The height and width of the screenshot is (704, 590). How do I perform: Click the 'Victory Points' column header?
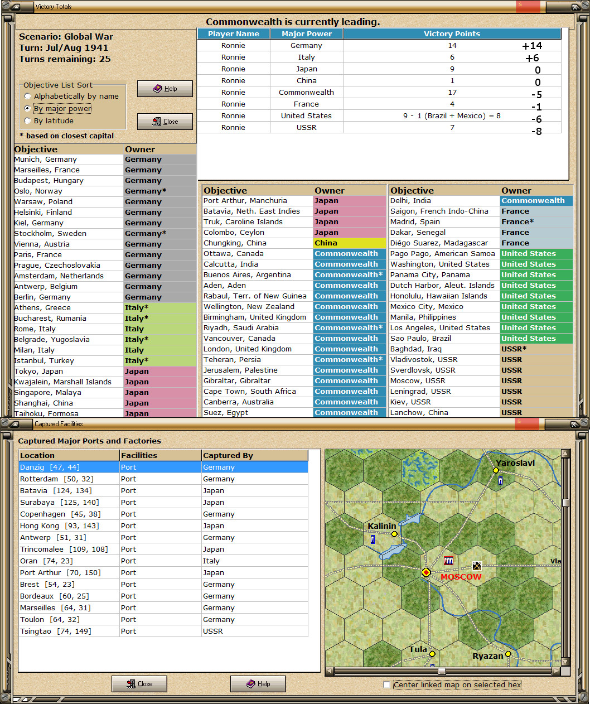pyautogui.click(x=452, y=33)
